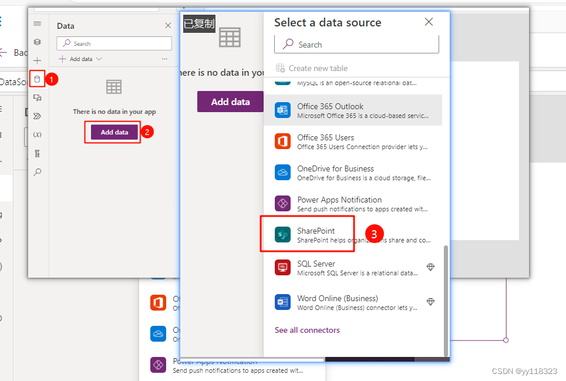Screen dimensions: 566x381
Task: Click premium diamond beside Word Online
Action: 430,302
